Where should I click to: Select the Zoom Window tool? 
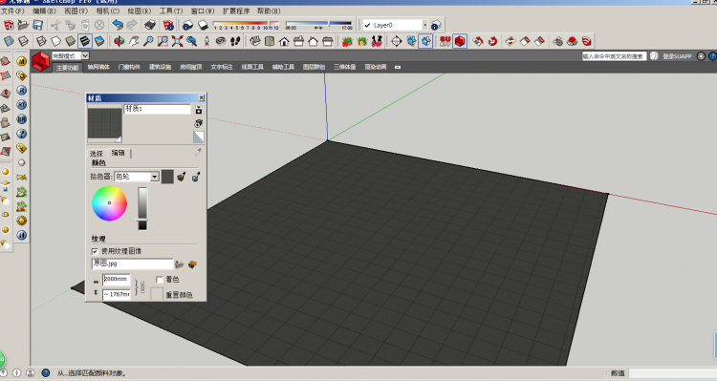click(x=163, y=41)
